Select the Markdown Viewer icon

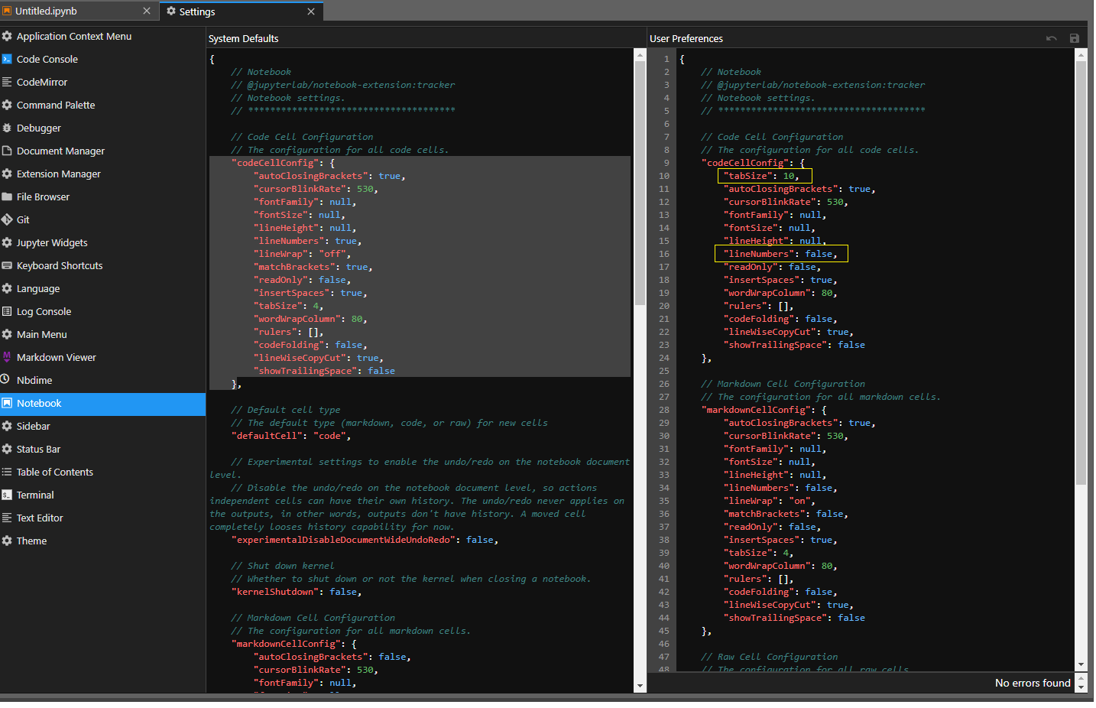(x=8, y=357)
